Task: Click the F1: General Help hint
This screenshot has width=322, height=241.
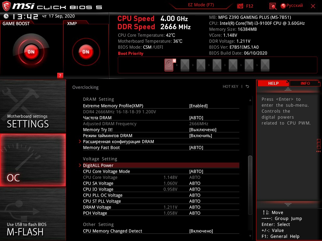Action: 280,236
